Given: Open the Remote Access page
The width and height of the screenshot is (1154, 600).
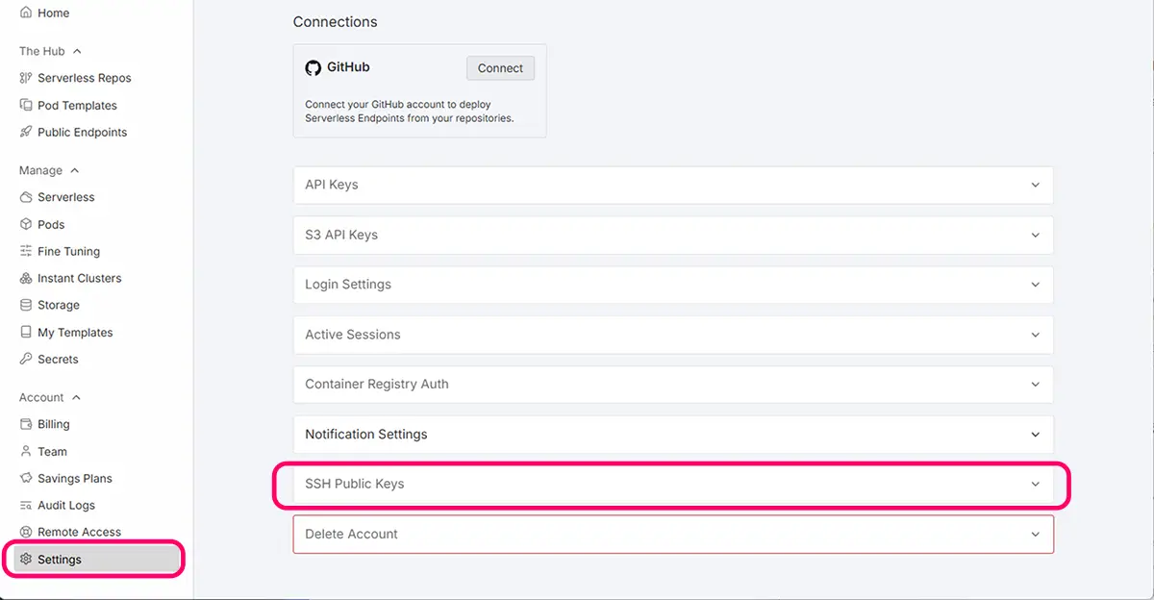Looking at the screenshot, I should click(x=79, y=532).
